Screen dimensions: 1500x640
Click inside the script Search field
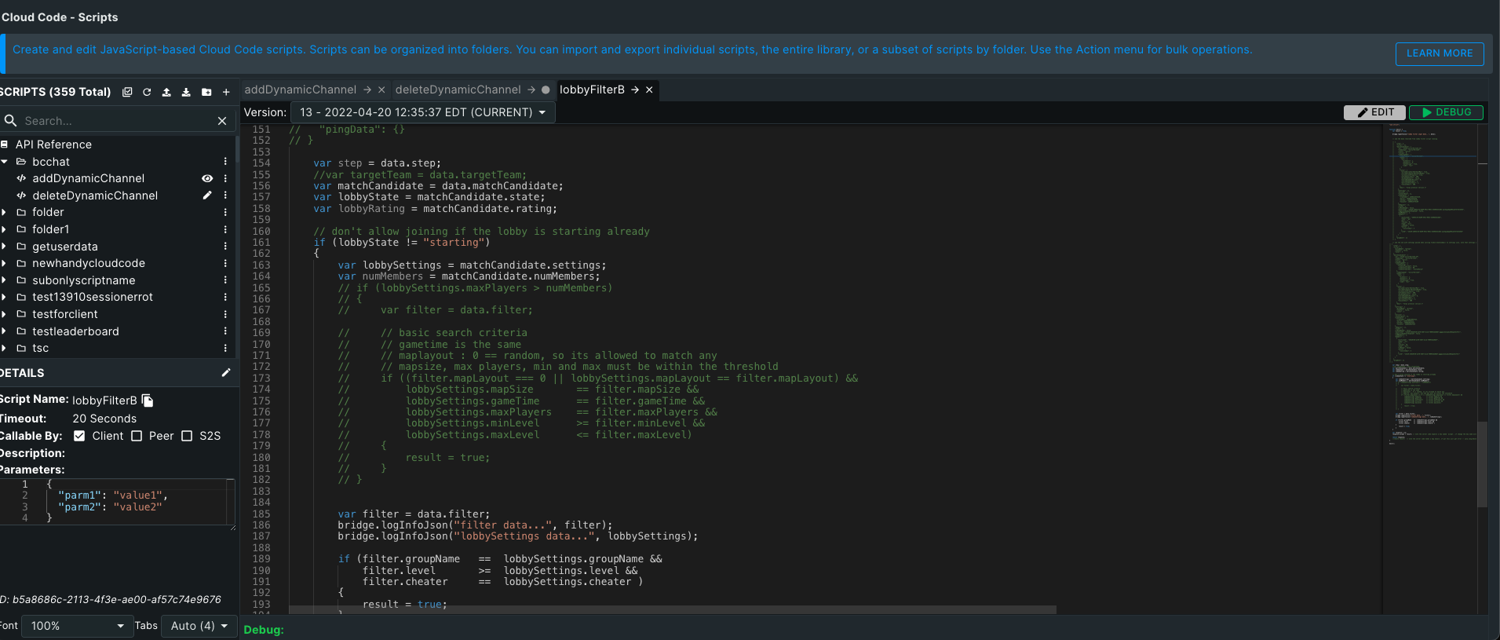[x=118, y=121]
